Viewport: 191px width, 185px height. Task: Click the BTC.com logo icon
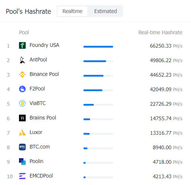tap(22, 147)
